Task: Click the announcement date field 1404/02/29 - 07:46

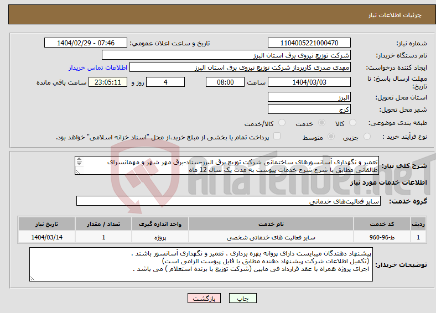Action: pos(86,43)
